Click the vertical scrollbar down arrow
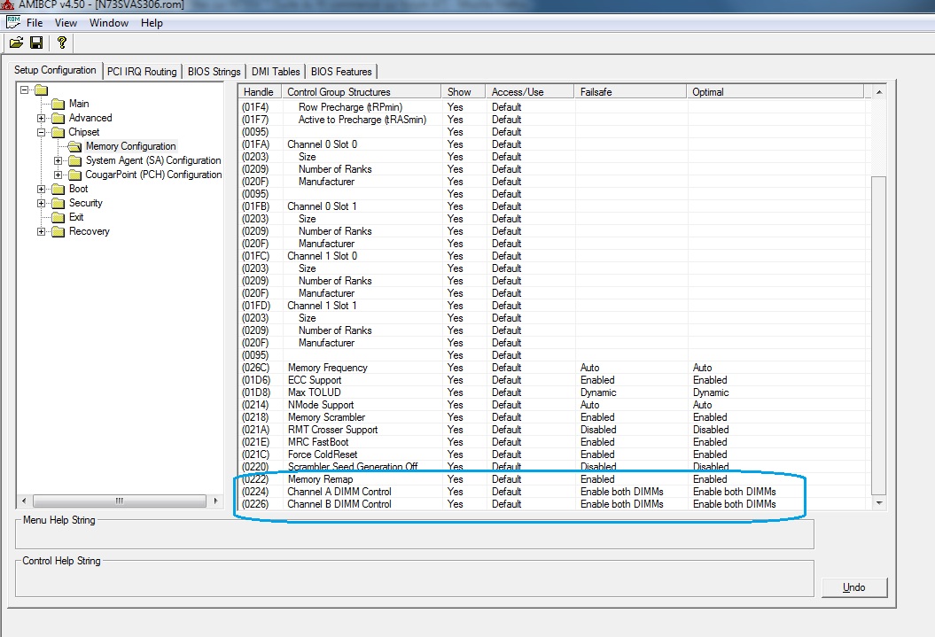935x637 pixels. click(x=879, y=502)
